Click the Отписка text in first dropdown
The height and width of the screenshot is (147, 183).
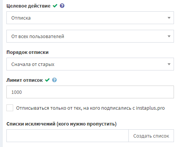[21, 18]
